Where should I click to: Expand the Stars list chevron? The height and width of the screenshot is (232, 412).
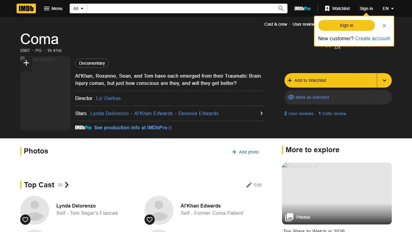coord(261,113)
